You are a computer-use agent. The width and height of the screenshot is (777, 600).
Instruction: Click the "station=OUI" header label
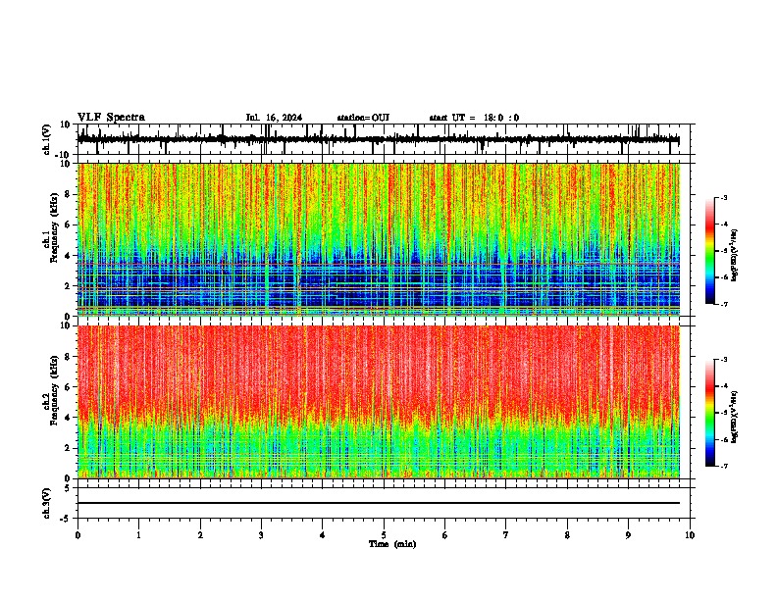(x=363, y=118)
